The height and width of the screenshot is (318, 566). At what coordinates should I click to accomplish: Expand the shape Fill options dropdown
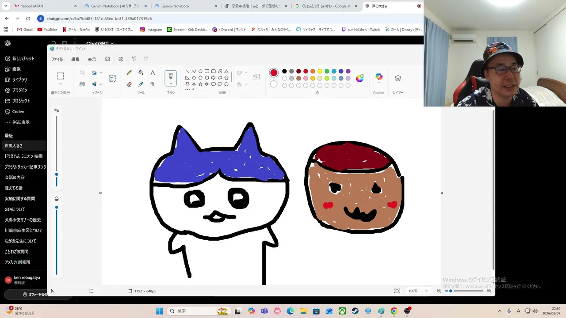coord(246,84)
